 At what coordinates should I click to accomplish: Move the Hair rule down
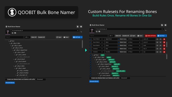click(160, 48)
